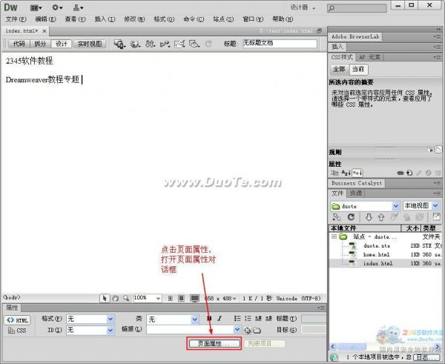The height and width of the screenshot is (364, 445).
Task: Switch to 代码 code view
Action: tap(19, 44)
